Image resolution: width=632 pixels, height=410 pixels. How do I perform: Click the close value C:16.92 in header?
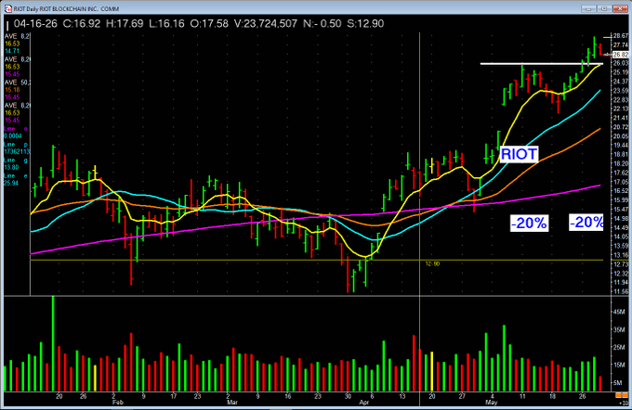coord(82,24)
